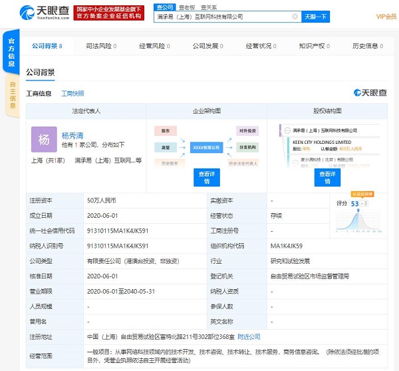The width and height of the screenshot is (399, 371).
Task: Select the 查老板 search tab
Action: coord(187,7)
